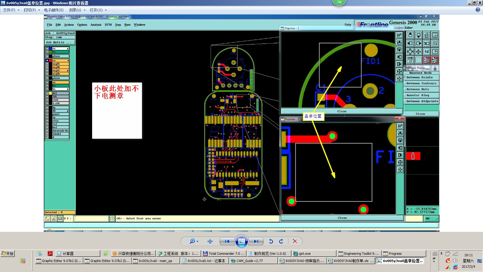Toggle the checkbox for layer rout
The image size is (483, 272).
pos(47,100)
